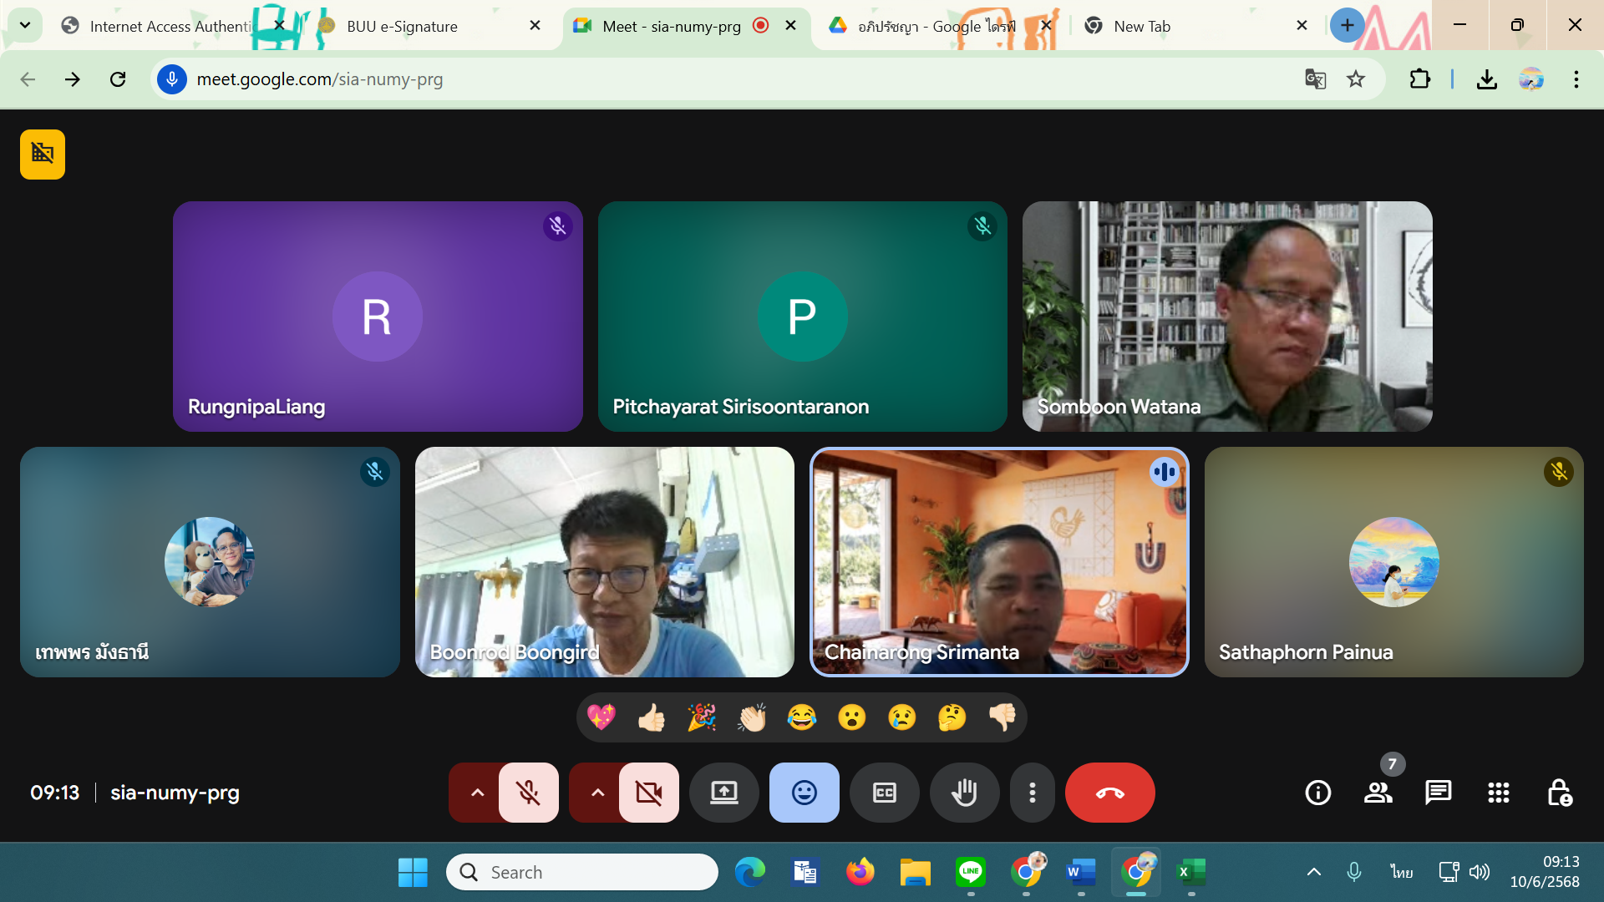
Task: Expand video settings arrow next to camera
Action: pos(597,793)
